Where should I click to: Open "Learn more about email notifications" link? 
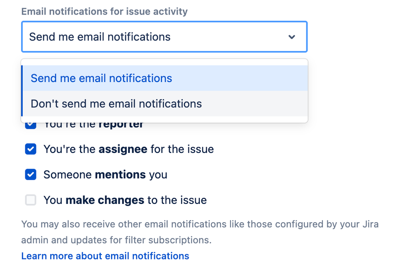(105, 256)
